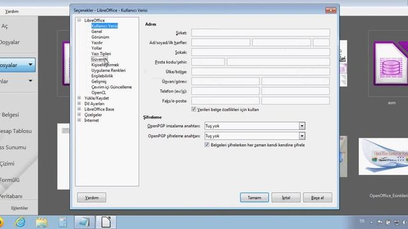Click the e-posta input field
408x229 pixels.
click(x=296, y=101)
